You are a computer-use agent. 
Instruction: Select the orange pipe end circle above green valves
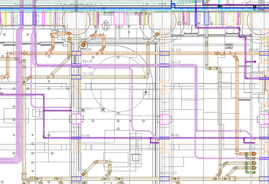254,153
